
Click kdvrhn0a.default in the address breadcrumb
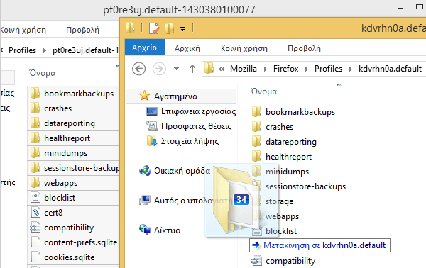point(390,69)
